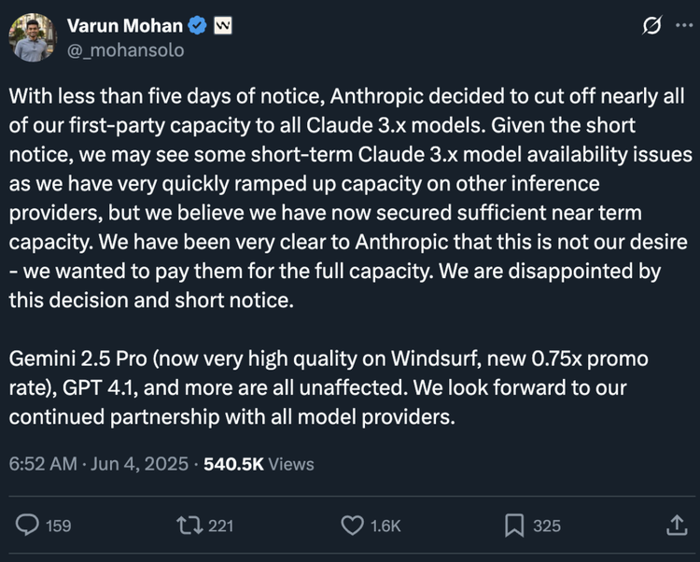The width and height of the screenshot is (700, 562).
Task: Toggle the bookmark icon
Action: click(514, 526)
